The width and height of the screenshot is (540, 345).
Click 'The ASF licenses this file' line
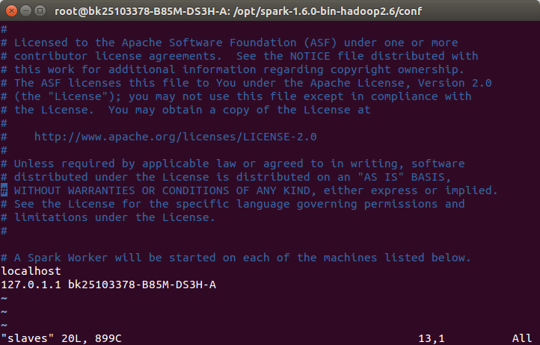[246, 83]
